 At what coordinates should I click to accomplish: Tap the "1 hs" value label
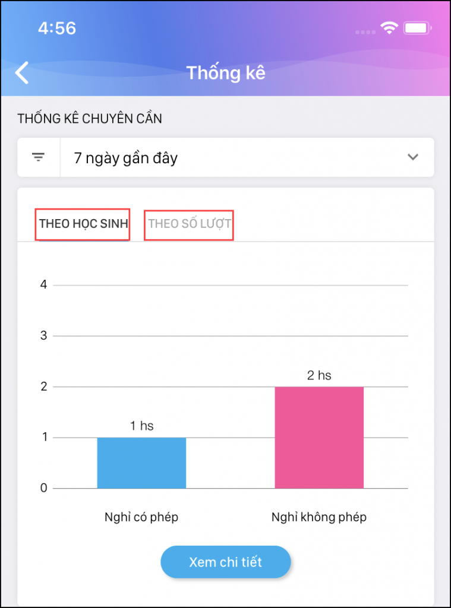pos(141,426)
